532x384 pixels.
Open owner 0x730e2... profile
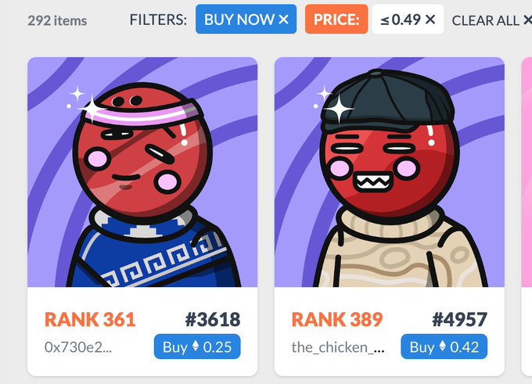tap(78, 347)
